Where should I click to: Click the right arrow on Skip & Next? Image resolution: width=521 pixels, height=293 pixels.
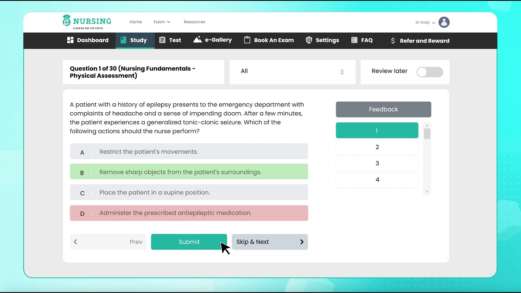[302, 242]
